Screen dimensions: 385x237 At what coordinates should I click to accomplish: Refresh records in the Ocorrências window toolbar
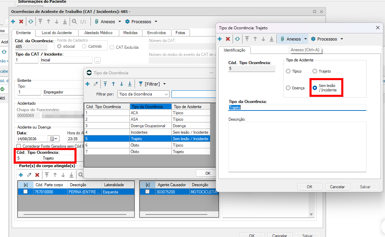(31, 21)
